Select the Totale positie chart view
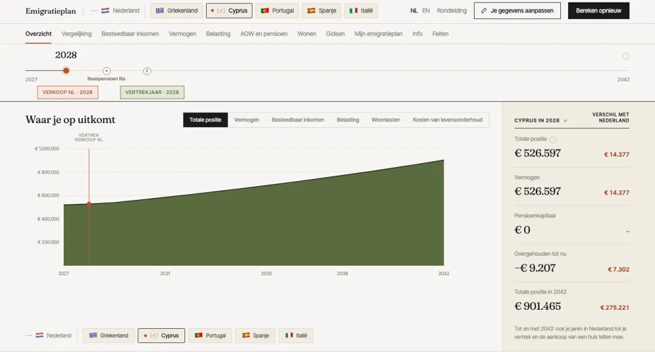Viewport: 655px width, 352px height. pos(205,120)
